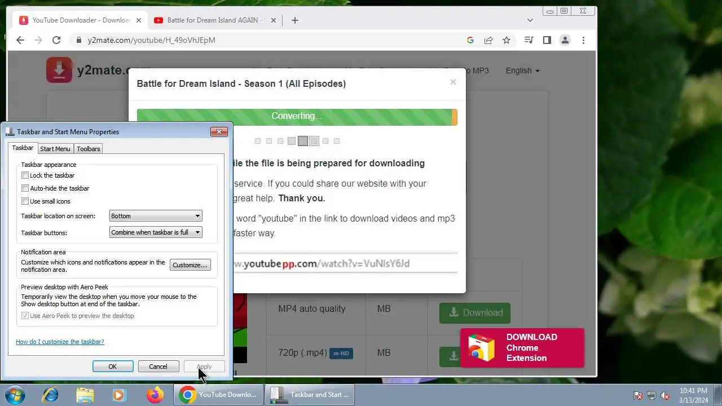Click the m-HD badge

tap(341, 354)
